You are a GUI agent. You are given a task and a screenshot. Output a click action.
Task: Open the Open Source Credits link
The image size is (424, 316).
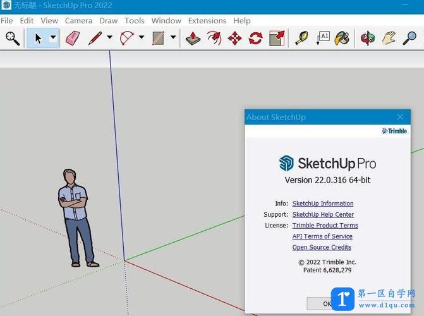click(x=322, y=247)
